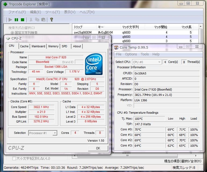Screen dimensions: 207x172
Task: Click the マッチ文字列 column header
Action: 130,27
